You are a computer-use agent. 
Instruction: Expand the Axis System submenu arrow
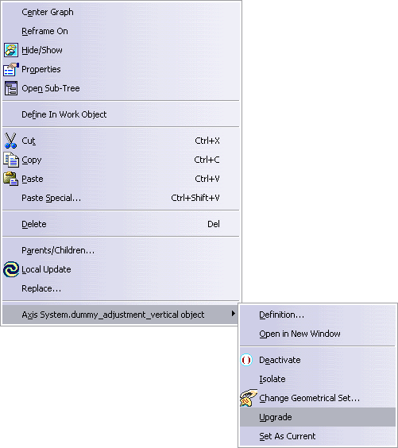point(234,314)
